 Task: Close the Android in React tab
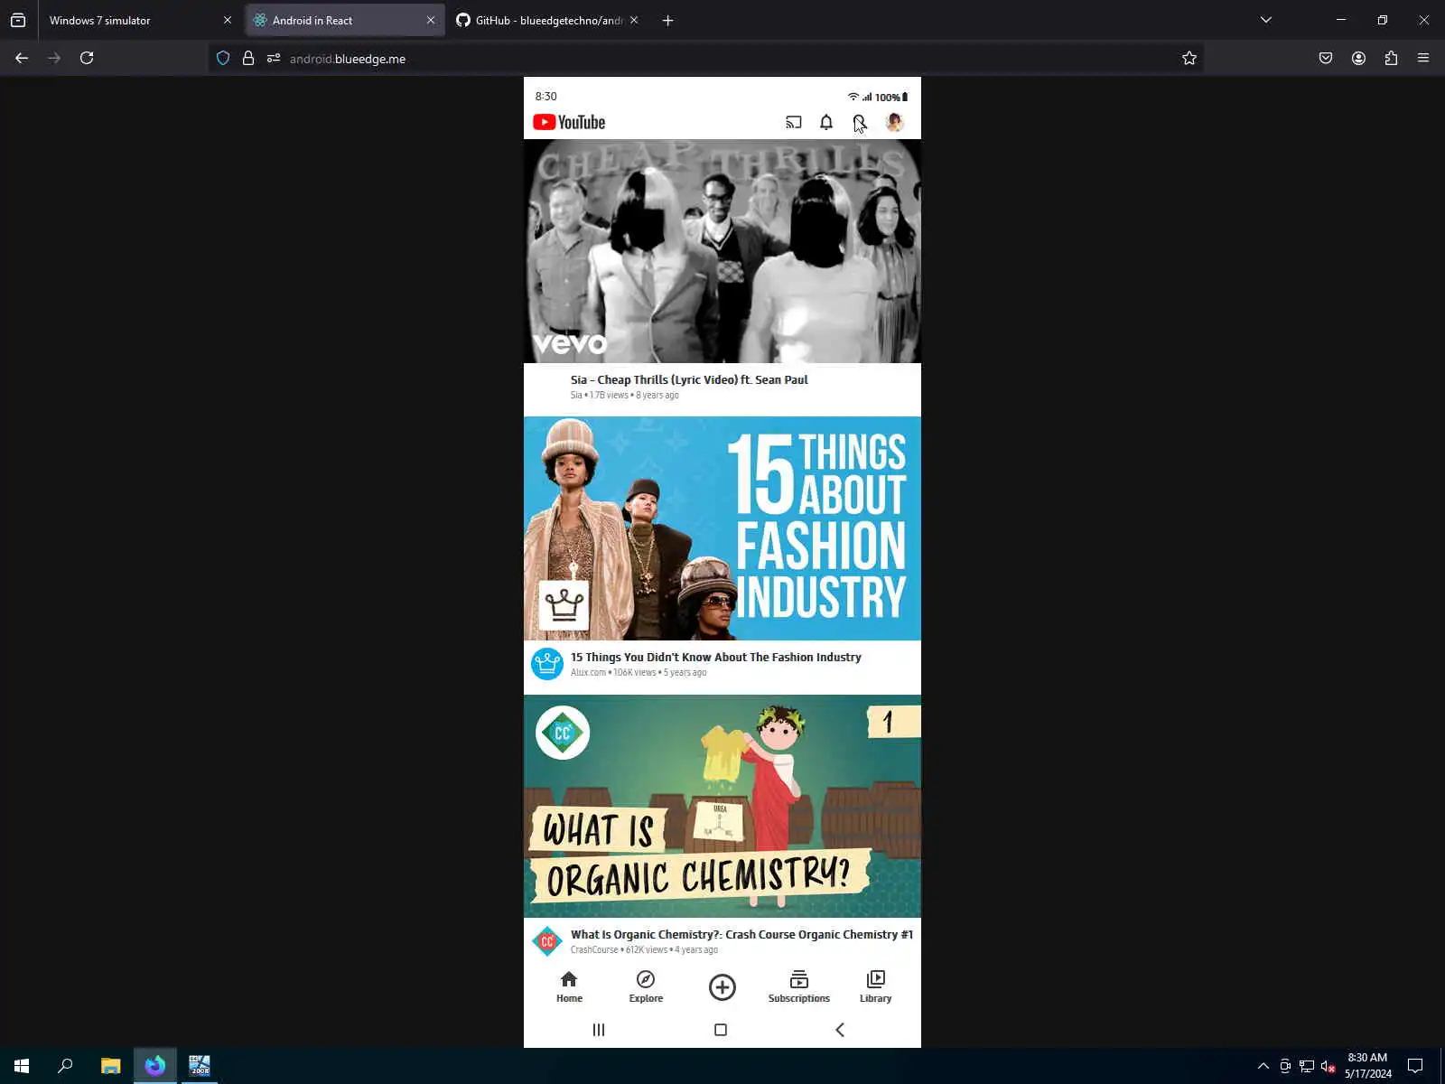[x=431, y=20]
